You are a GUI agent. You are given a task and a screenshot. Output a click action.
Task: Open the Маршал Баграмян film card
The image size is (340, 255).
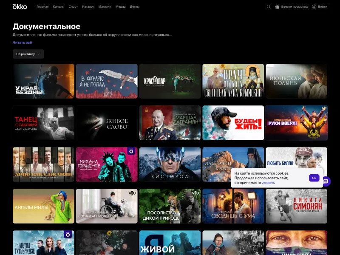[x=170, y=123]
